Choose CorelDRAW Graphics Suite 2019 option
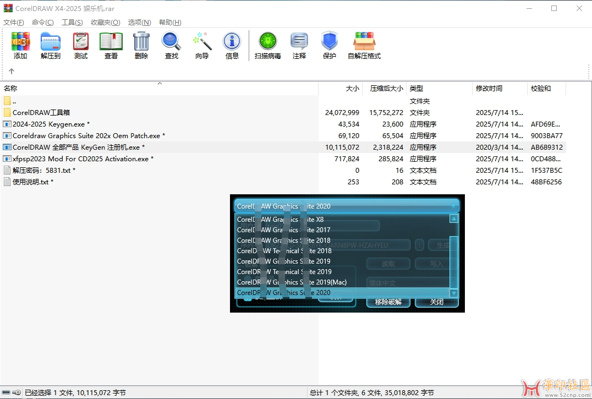 pos(342,261)
